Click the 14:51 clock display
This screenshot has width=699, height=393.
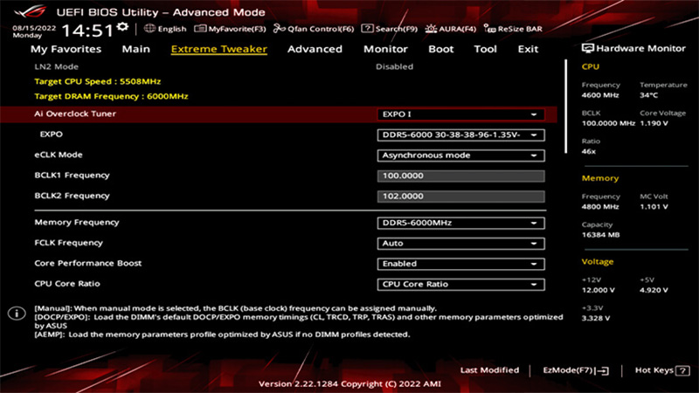pyautogui.click(x=87, y=31)
